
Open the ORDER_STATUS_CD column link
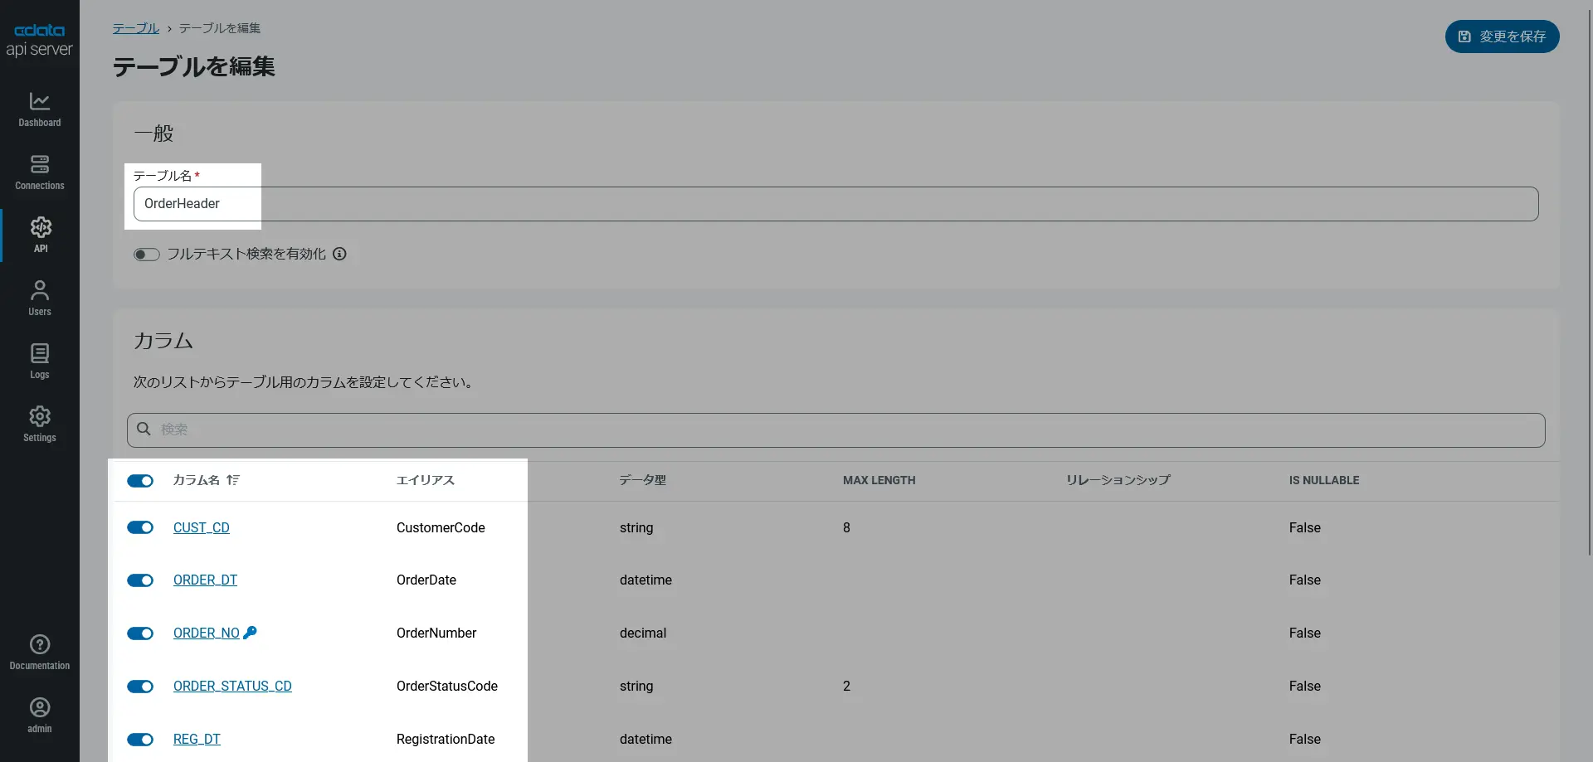pyautogui.click(x=232, y=686)
